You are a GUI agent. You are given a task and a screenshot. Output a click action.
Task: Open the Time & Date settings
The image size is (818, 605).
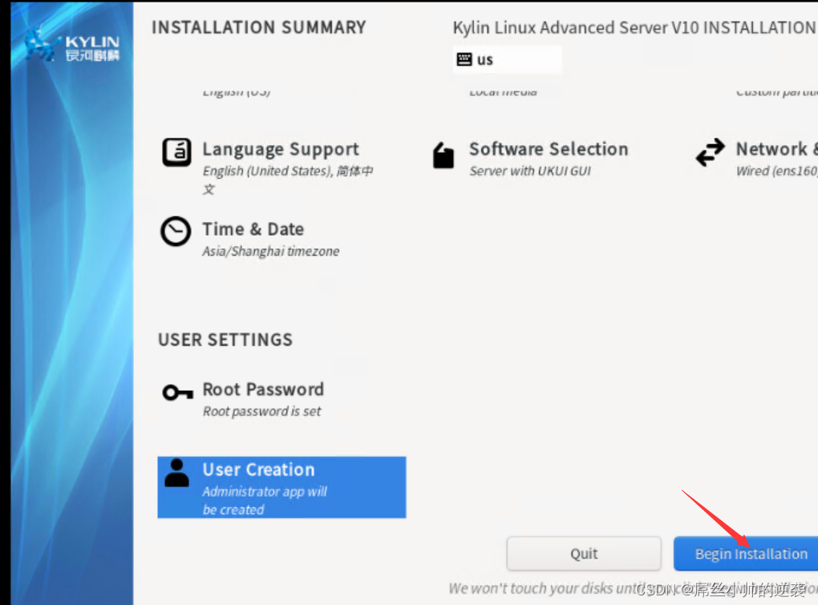(253, 230)
